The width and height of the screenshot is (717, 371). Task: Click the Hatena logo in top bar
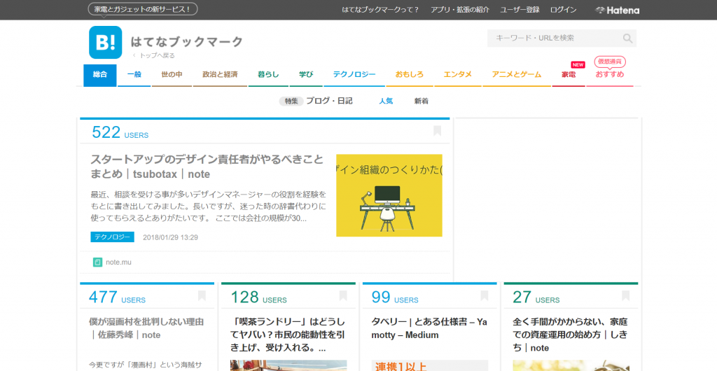[x=618, y=10]
